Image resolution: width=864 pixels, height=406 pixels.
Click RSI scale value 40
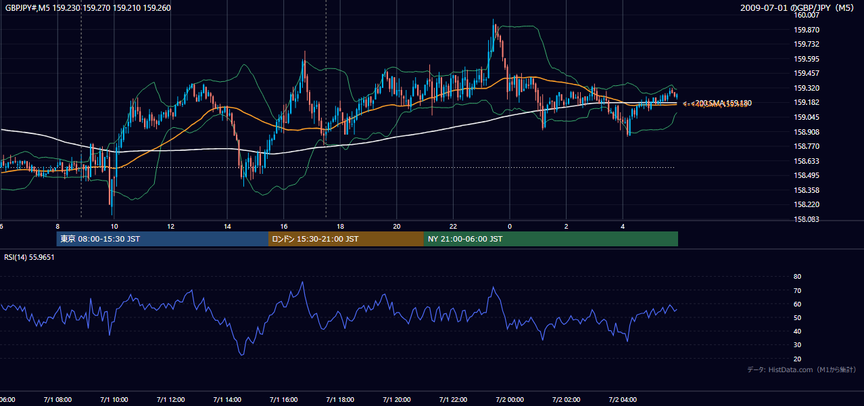797,331
